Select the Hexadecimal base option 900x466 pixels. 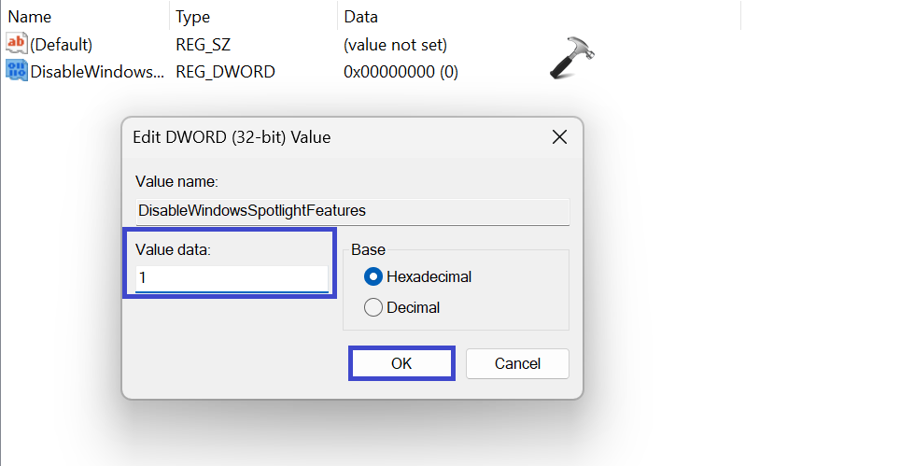pos(373,276)
